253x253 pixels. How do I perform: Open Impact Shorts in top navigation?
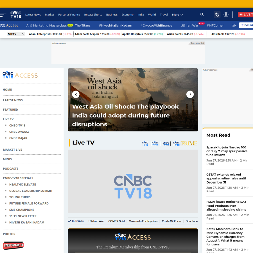coord(93,15)
